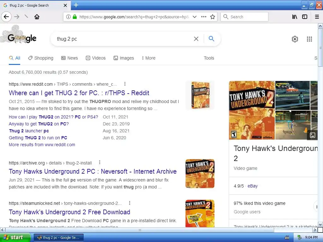Screen dimensions: 323x242
Task: Click the blue Google search magnifier
Action: coord(211,38)
